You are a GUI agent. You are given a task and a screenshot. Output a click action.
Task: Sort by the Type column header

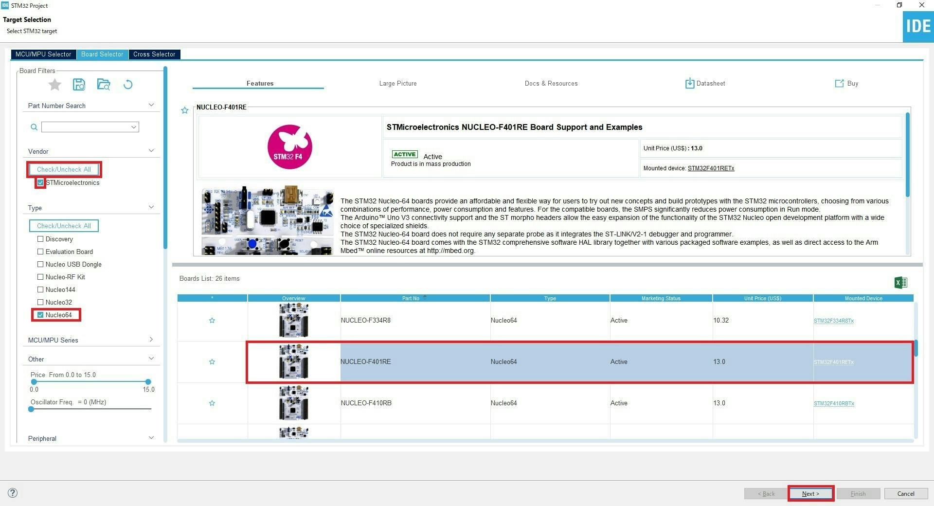pyautogui.click(x=550, y=298)
